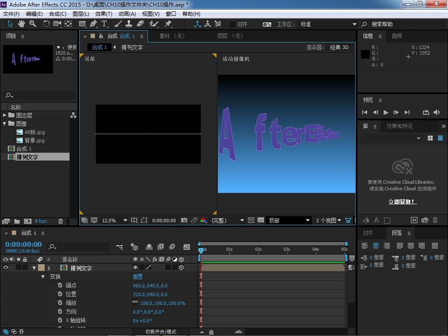The height and width of the screenshot is (336, 448).
Task: Select the Puppet Pin tool
Action: coord(168,24)
